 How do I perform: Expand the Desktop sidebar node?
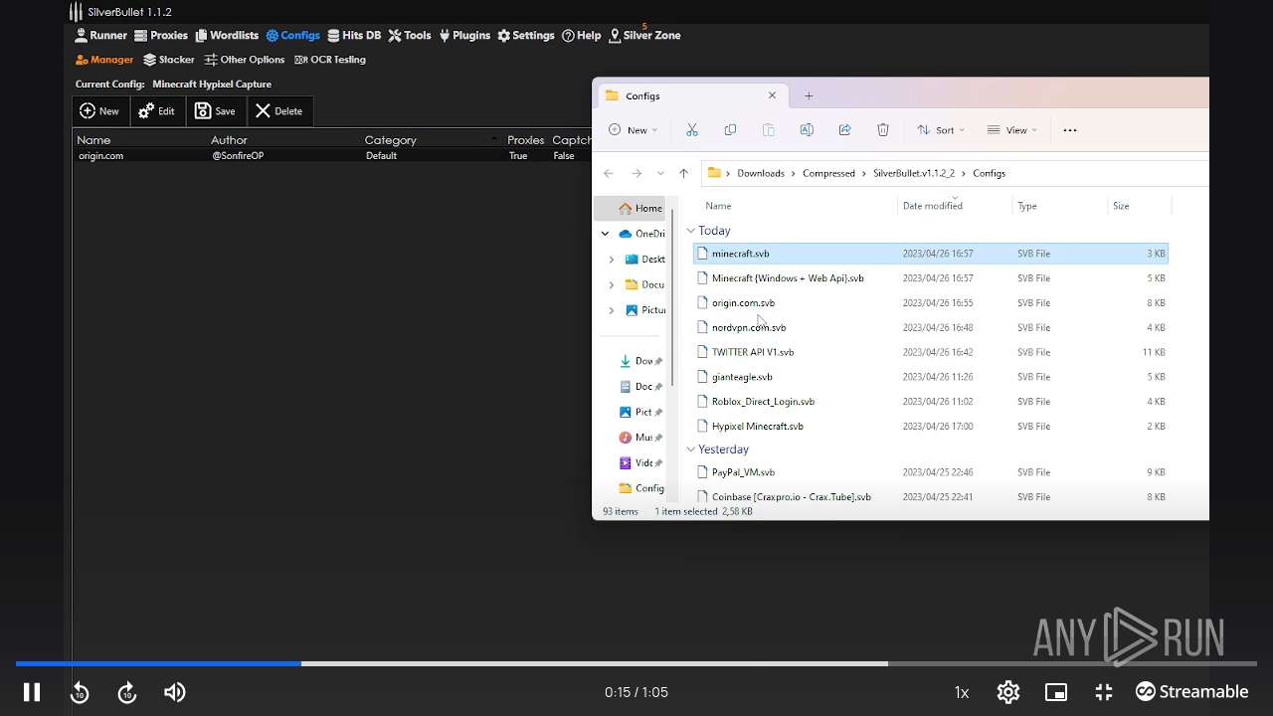[612, 259]
